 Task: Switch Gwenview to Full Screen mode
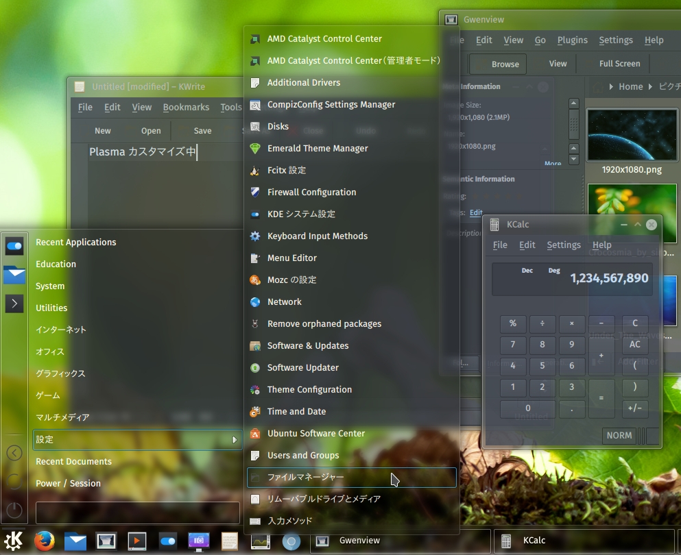pos(619,64)
